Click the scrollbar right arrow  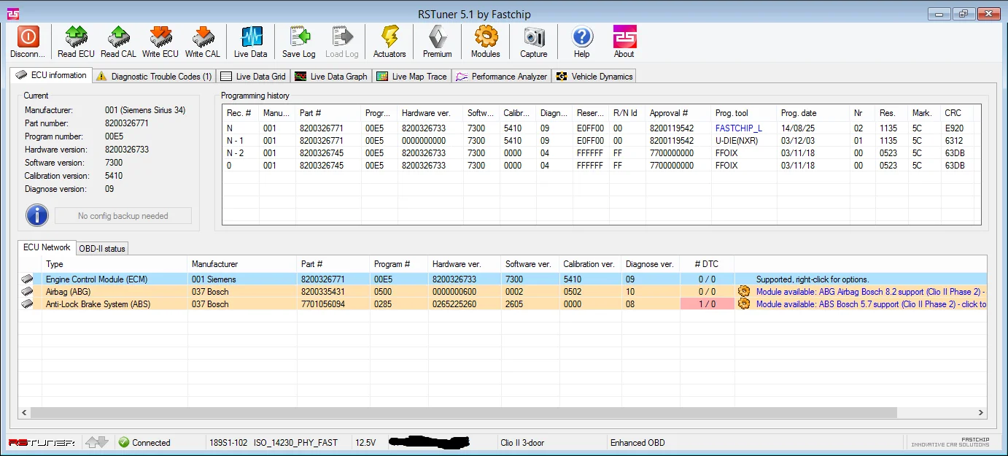981,413
